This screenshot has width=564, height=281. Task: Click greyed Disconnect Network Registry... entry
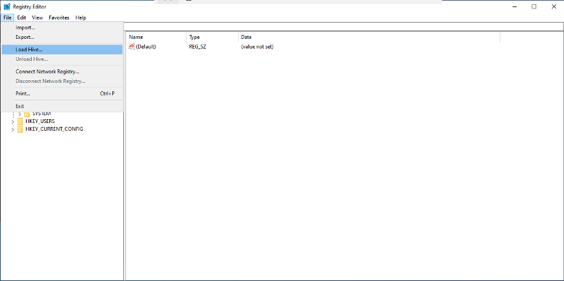tap(62, 81)
